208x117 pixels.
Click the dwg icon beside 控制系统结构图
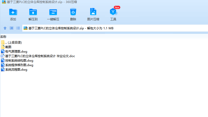(3, 60)
